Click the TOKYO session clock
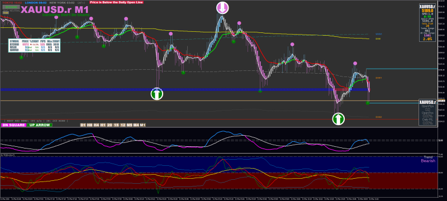 point(12,3)
